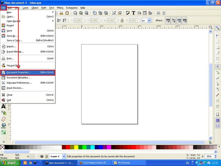Choose Save As in File menu

[28, 36]
